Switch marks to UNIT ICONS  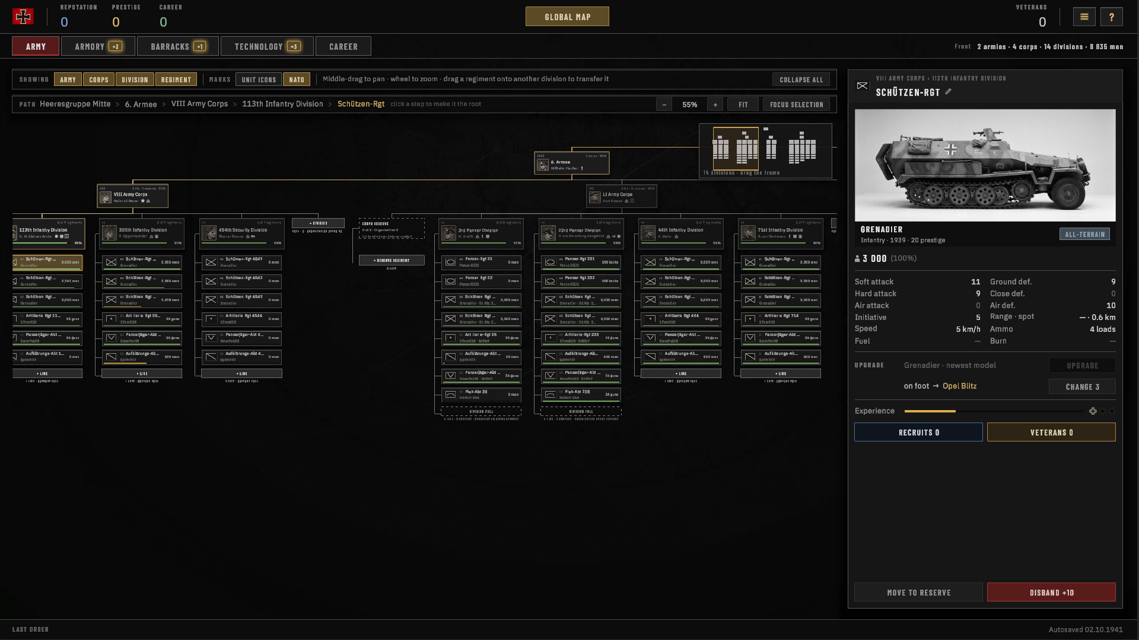(x=259, y=79)
